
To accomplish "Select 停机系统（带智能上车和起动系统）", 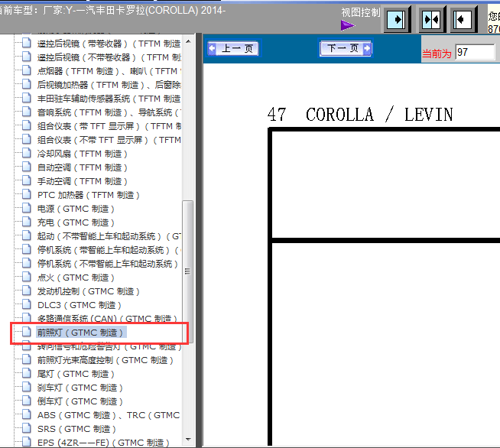I will coord(109,250).
